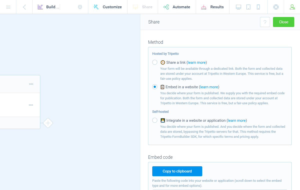Viewport: 300px width, 190px height.
Task: Open the Build tab
Action: click(49, 7)
